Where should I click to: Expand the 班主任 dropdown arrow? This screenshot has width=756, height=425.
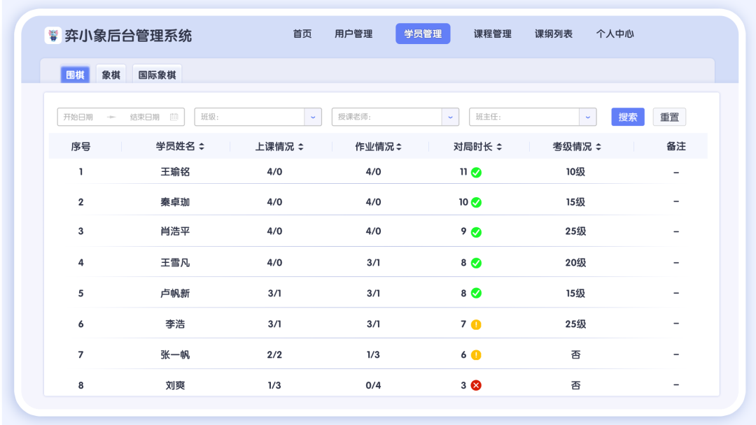[x=588, y=117]
